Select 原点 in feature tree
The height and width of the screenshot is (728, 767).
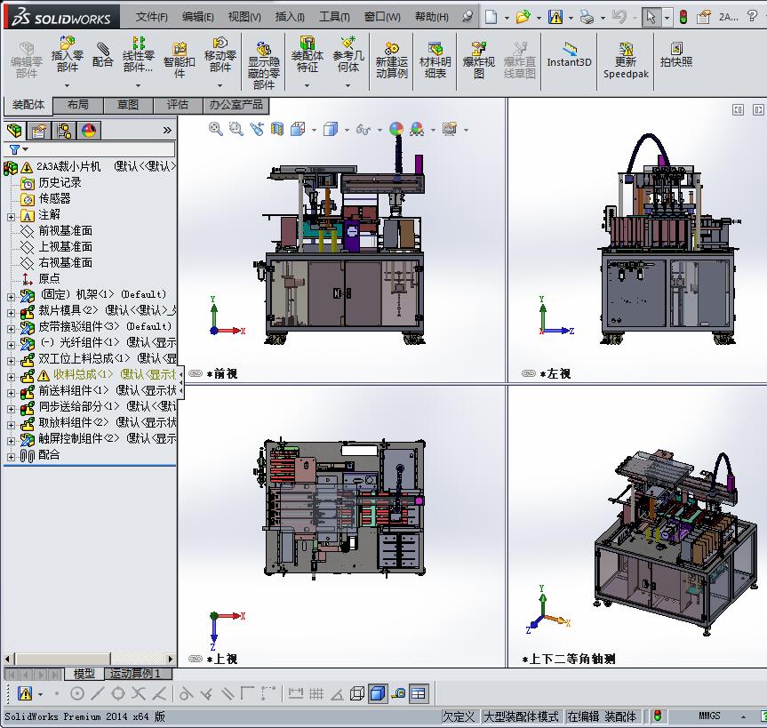49,278
